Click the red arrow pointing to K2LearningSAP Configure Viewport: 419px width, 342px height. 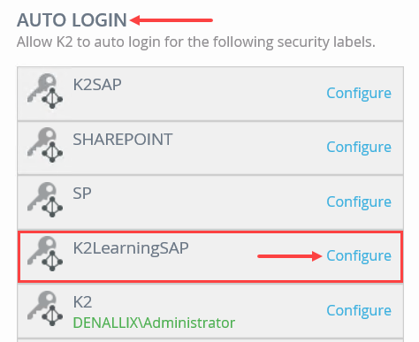[290, 256]
